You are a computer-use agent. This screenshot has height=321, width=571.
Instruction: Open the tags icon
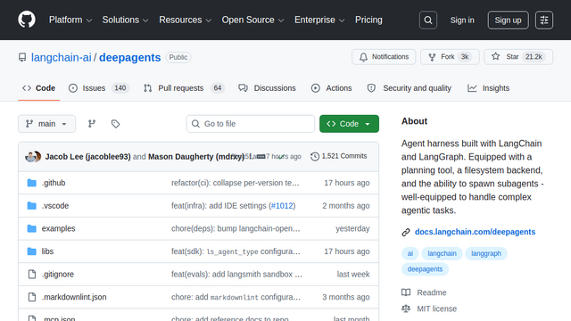115,124
